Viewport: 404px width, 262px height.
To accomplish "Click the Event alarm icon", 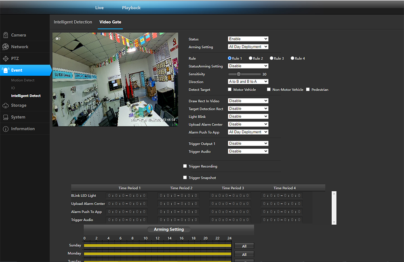I will click(x=6, y=70).
